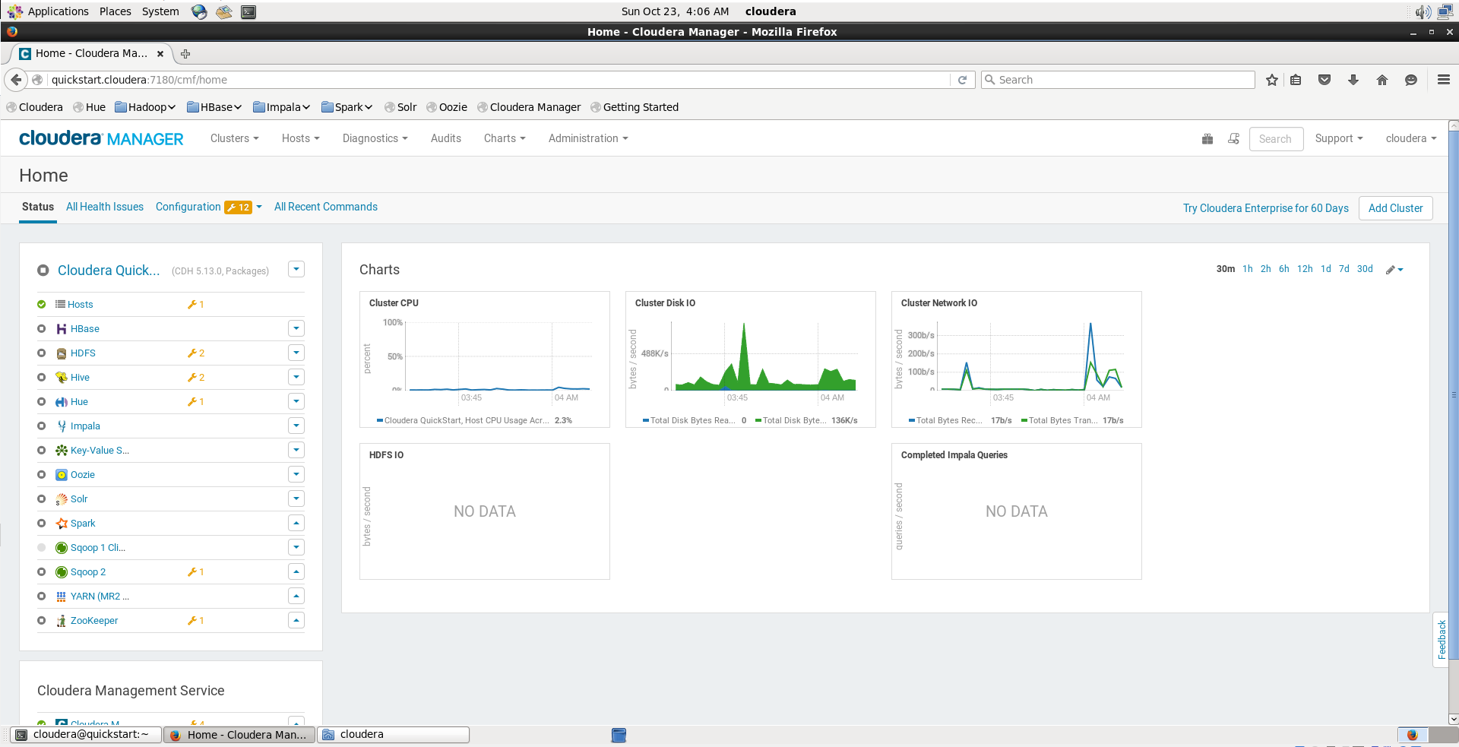Viewport: 1459px width, 747px height.
Task: Open the Cloudera Quick... cluster link
Action: (x=109, y=271)
